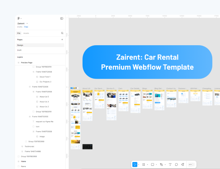The width and height of the screenshot is (220, 169).
Task: Click the frame icon beside Testimonial
Action: 22,147
